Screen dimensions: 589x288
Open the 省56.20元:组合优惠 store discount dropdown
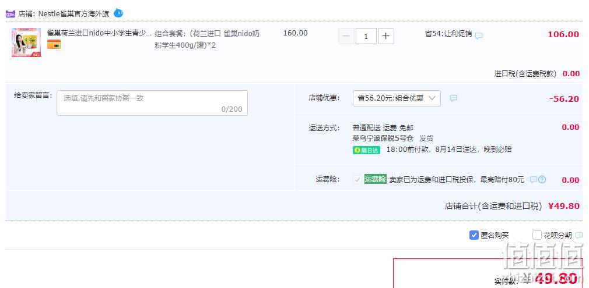pos(397,98)
